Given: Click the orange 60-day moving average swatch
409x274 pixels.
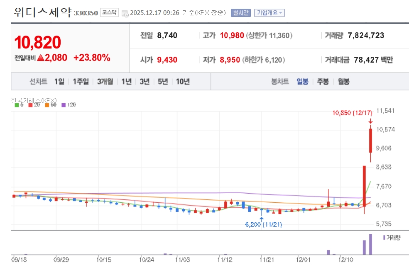Looking at the screenshot, I should pyautogui.click(x=47, y=105).
